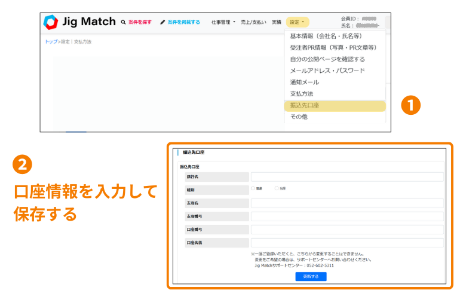Open the 案件を掲載する link
Viewport: 460px width, 299px height.
(x=183, y=22)
